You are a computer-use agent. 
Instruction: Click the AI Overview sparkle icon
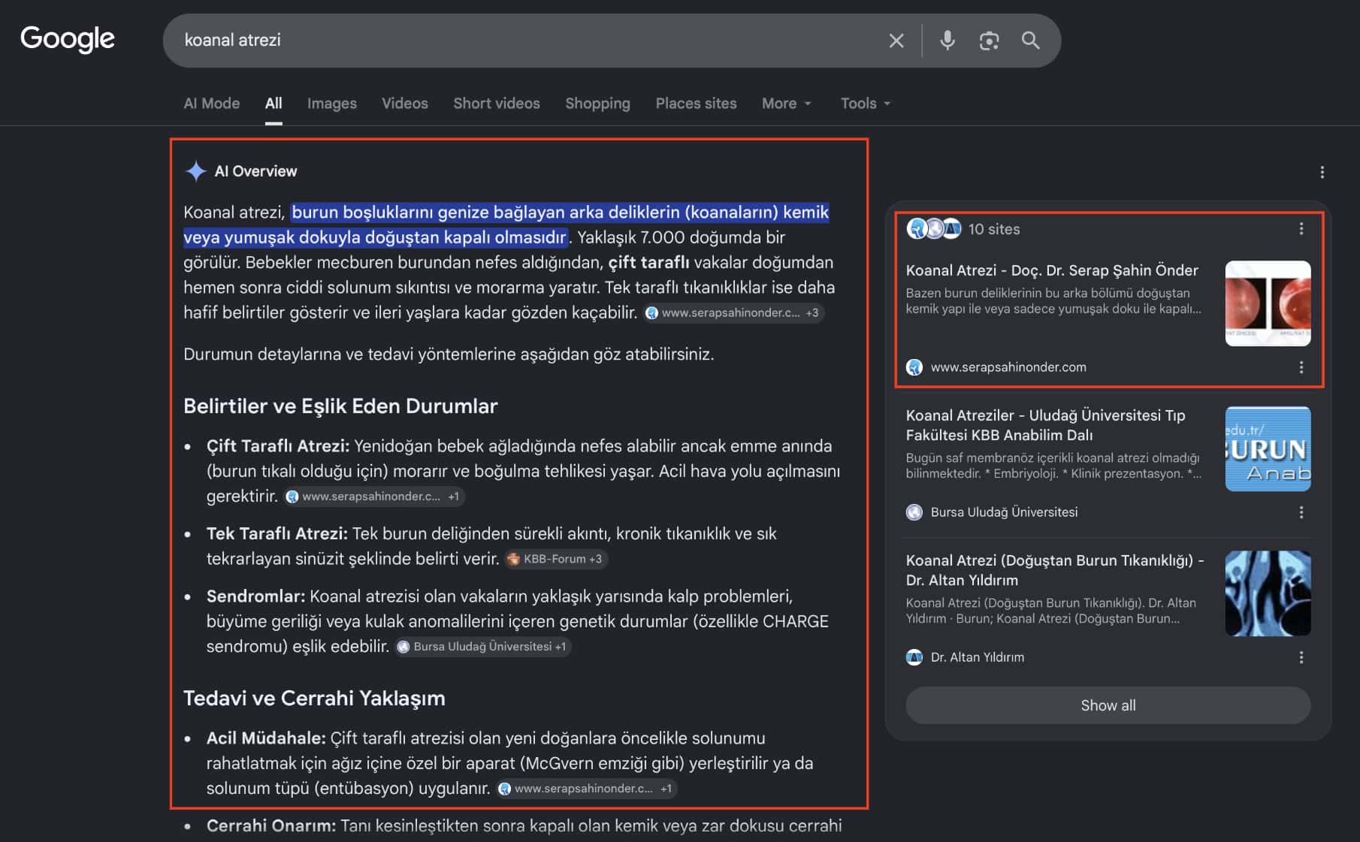click(195, 171)
